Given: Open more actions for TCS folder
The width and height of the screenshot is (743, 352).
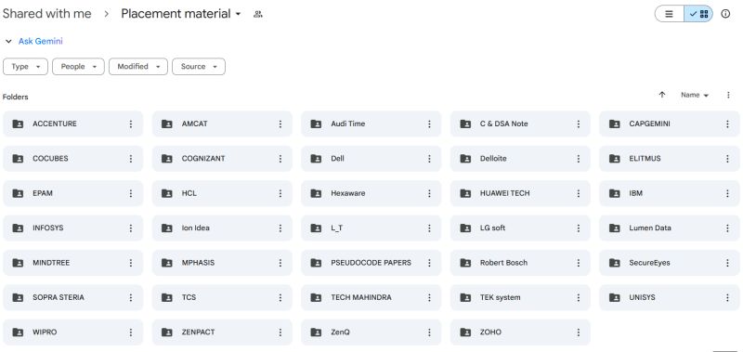Looking at the screenshot, I should click(x=280, y=297).
